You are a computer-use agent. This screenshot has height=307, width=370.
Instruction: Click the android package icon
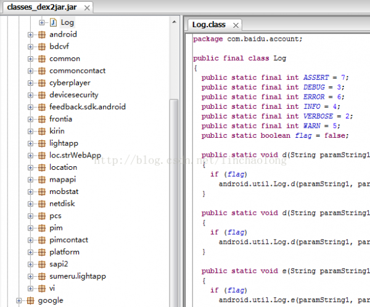(x=42, y=35)
